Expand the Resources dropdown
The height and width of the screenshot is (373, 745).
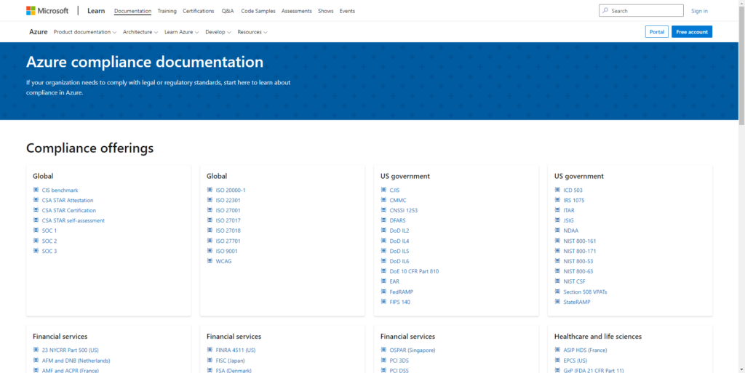[x=252, y=32]
